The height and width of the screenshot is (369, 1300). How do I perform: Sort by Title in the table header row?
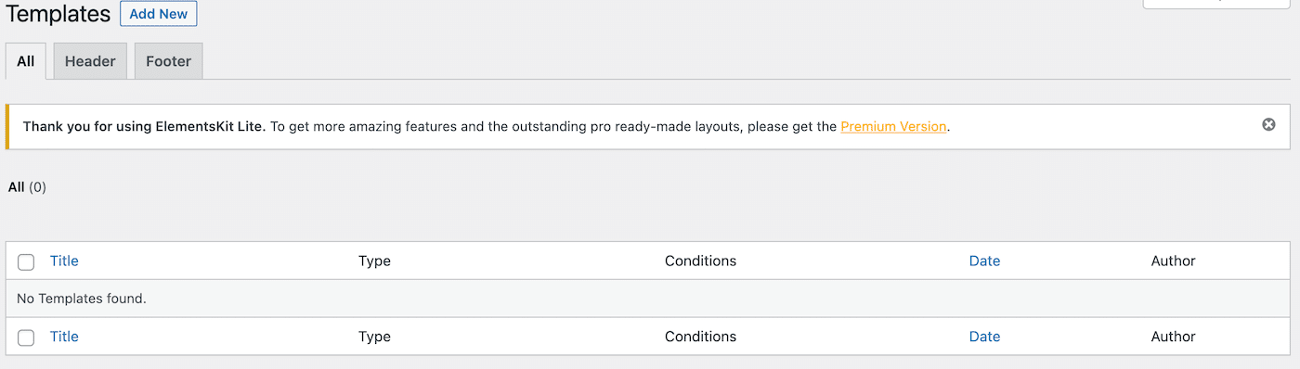pyautogui.click(x=64, y=261)
